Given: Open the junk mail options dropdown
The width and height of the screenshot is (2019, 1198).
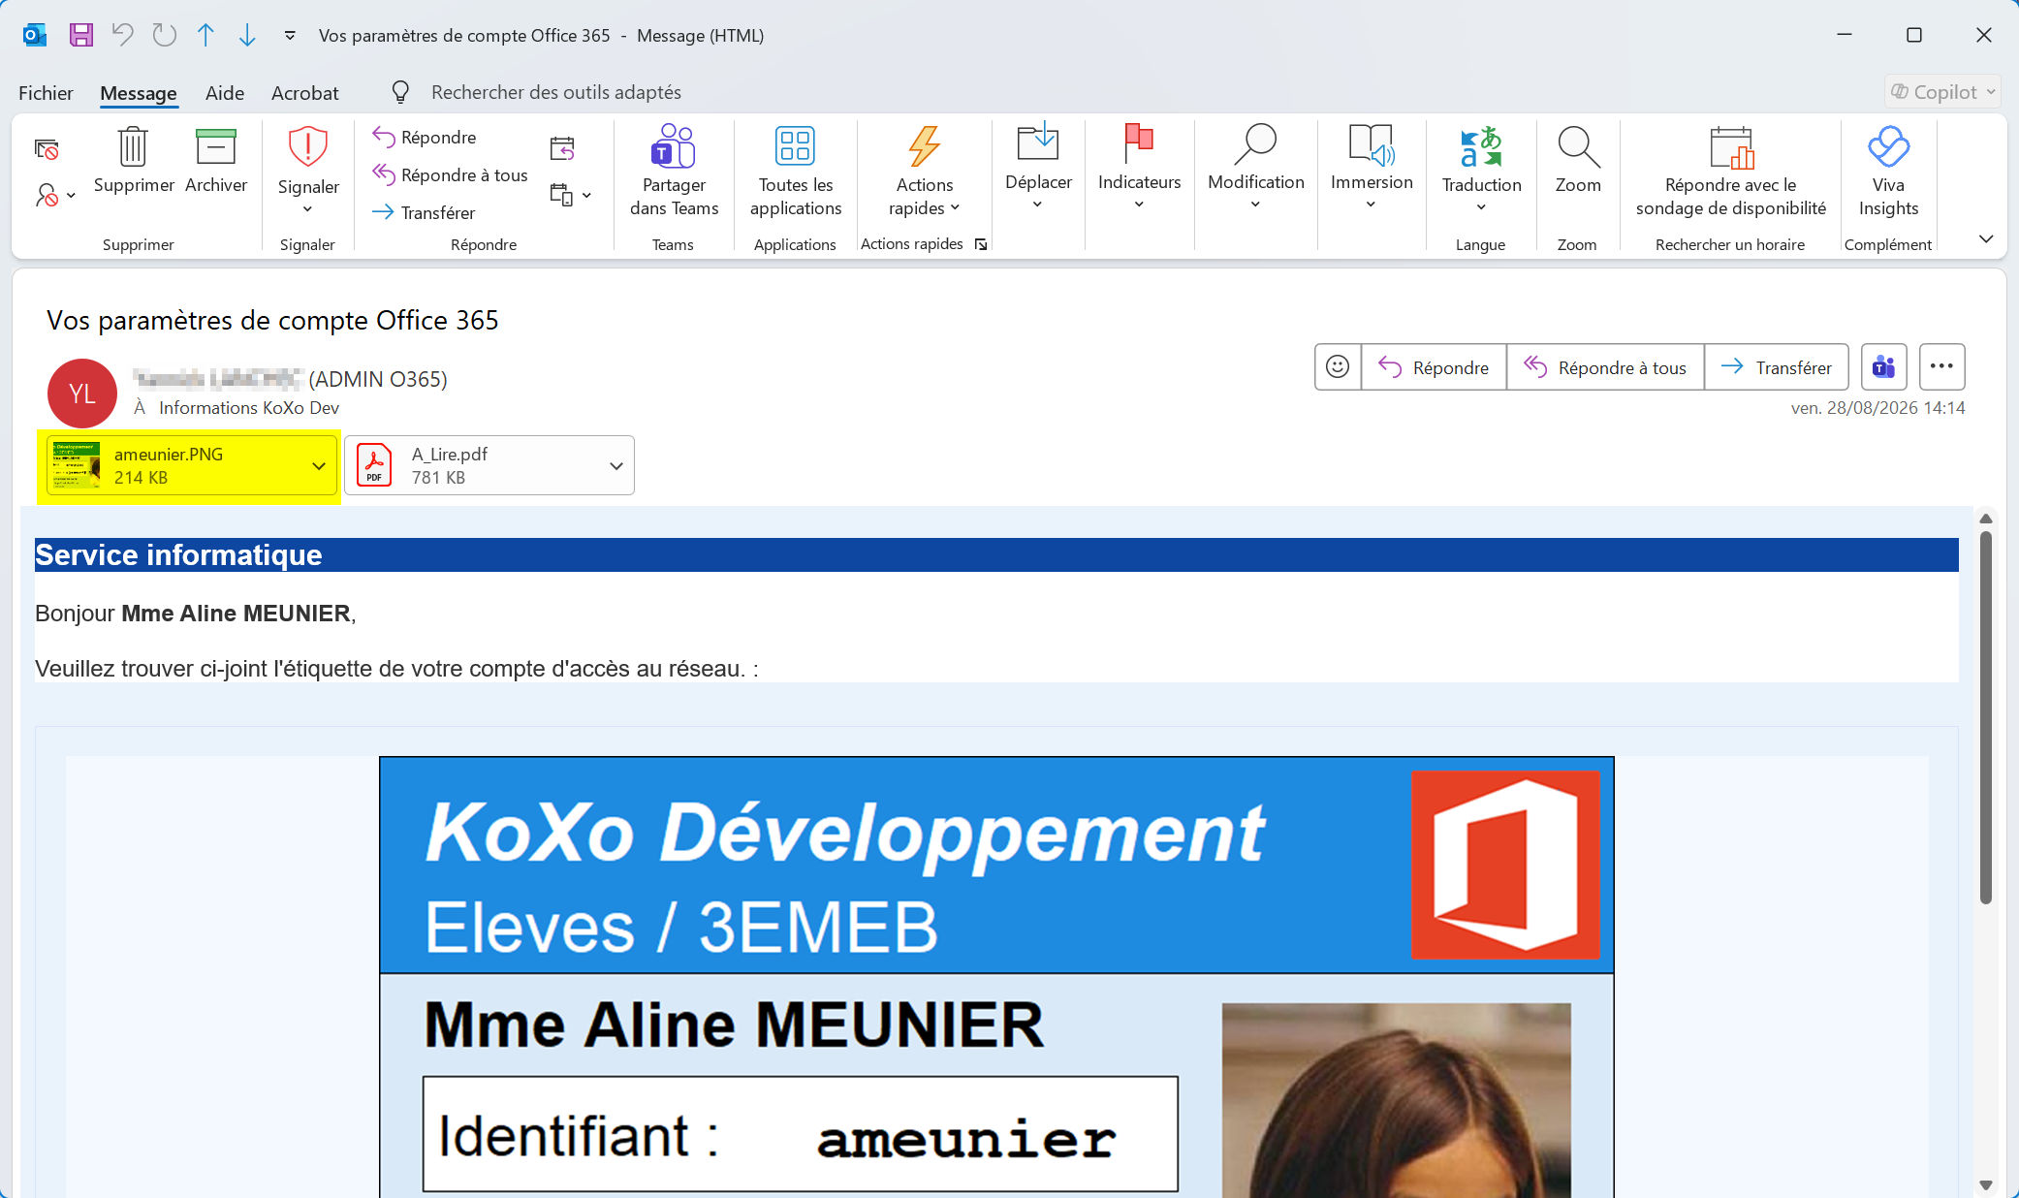Looking at the screenshot, I should (x=55, y=196).
